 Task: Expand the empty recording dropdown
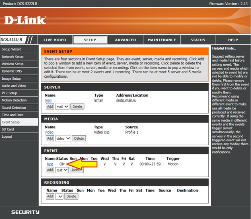pos(59,196)
